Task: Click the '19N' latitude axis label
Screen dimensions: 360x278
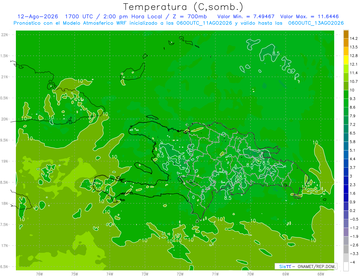Action: [x=5, y=161]
